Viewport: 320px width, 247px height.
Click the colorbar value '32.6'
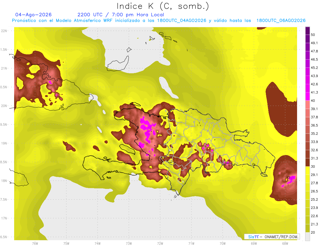(x=314, y=150)
